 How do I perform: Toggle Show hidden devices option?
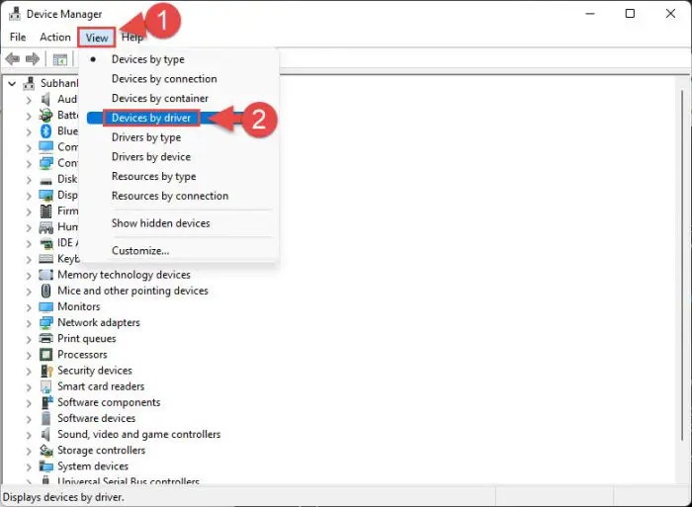[x=160, y=223]
